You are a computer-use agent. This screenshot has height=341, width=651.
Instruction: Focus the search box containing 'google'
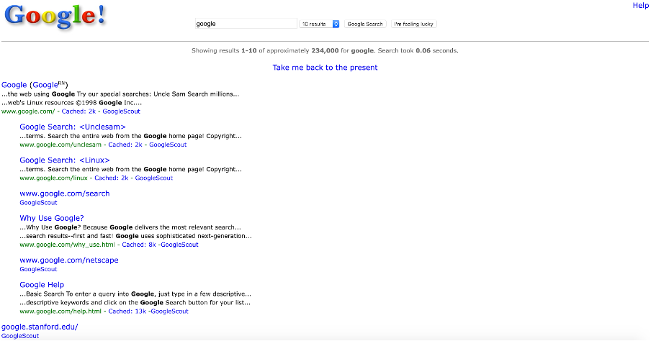click(246, 24)
